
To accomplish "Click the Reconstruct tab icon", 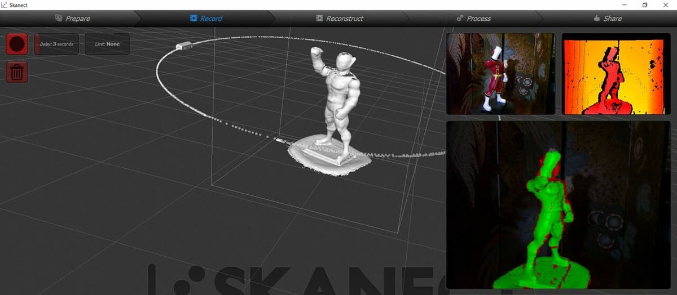I will [320, 18].
